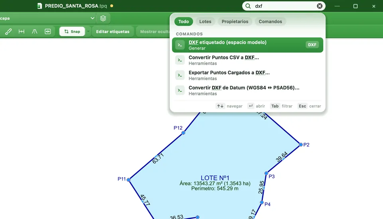Viewport: 383px width, 219px height.
Task: Click the DXF badge on highlighted result
Action: (x=312, y=45)
